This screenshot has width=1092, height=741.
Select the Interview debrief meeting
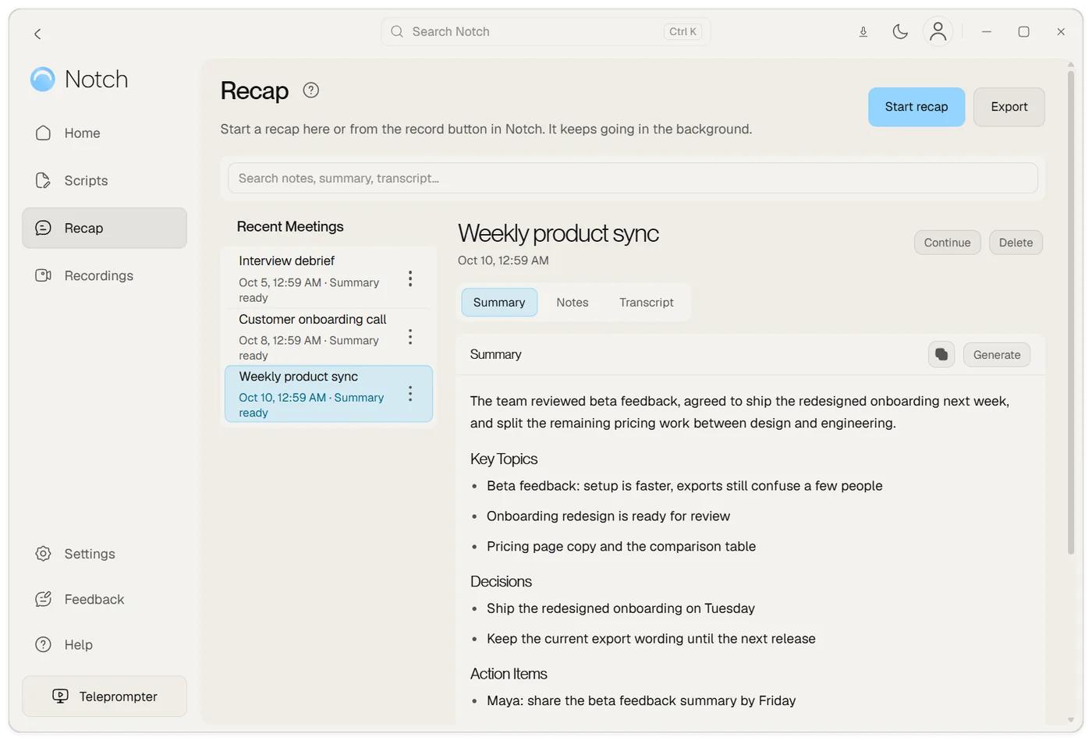pos(328,279)
